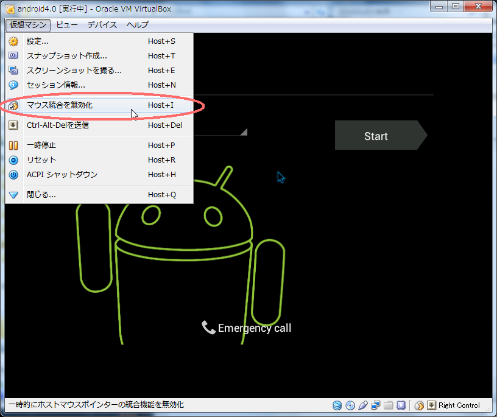This screenshot has width=497, height=417.
Task: Select 閉じる... close entry
Action: point(99,195)
